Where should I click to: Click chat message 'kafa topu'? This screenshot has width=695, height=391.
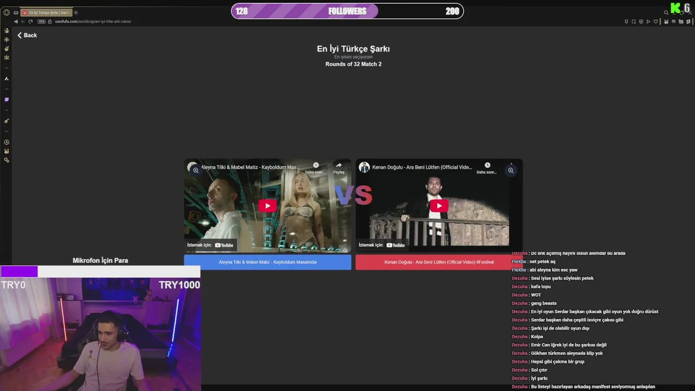[541, 287]
